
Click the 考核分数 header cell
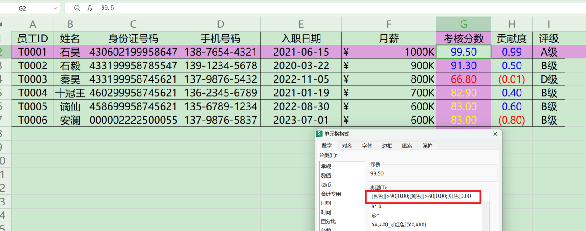click(x=464, y=38)
